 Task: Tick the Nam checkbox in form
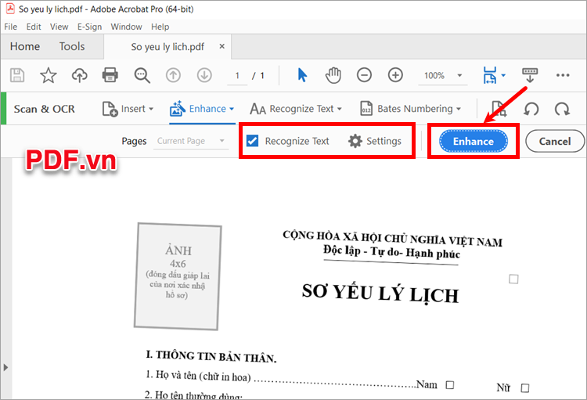[x=449, y=384]
